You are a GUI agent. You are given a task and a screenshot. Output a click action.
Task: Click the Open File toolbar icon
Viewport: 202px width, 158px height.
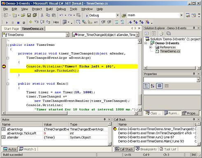[x=23, y=15]
